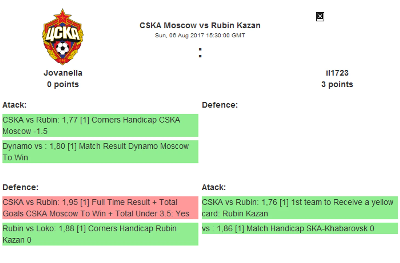The width and height of the screenshot is (400, 263).
Task: Select the Corners Handicap Rubin Kazan 0 bet
Action: tap(100, 234)
